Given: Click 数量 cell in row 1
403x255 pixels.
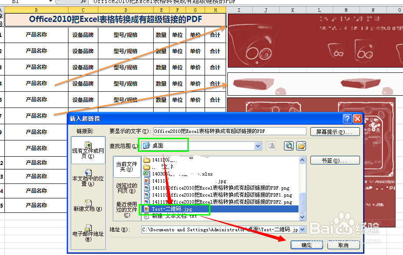Looking at the screenshot, I should tap(161, 35).
